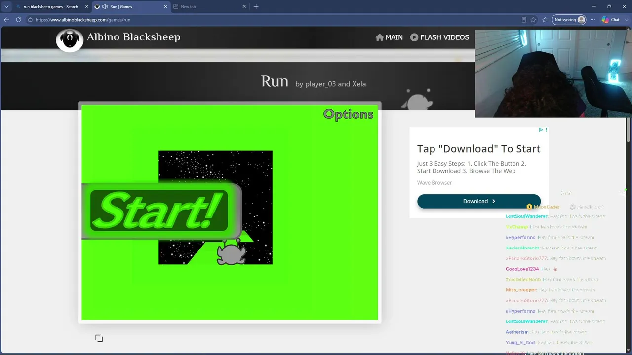Click the Miss_creeper chat message
The image size is (632, 355).
550,290
